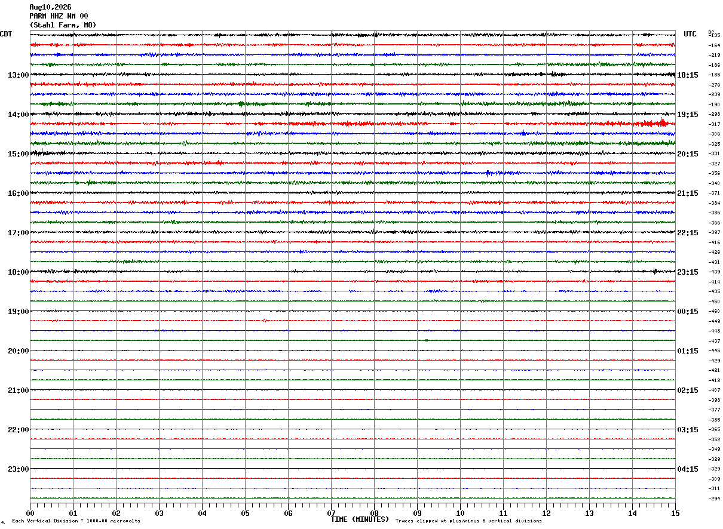The height and width of the screenshot is (529, 723).
Task: Select the 21:00 CDT hour label
Action: [19, 390]
